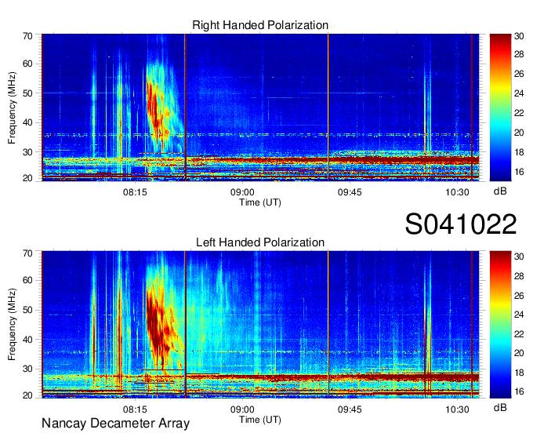Click the 50 frequency tick of the Right Handed plot
Screen dimensions: 533x433
pyautogui.click(x=28, y=93)
